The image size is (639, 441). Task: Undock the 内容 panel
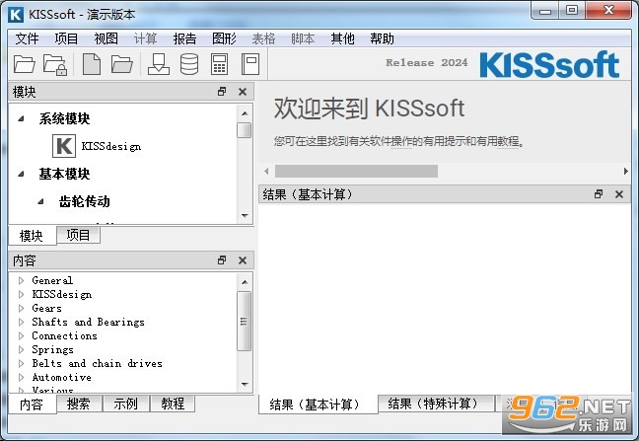[x=222, y=260]
